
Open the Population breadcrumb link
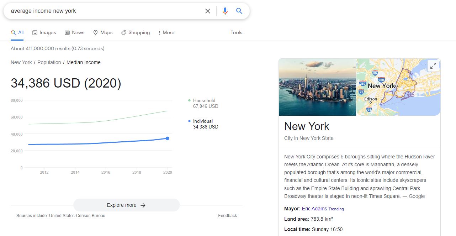[x=49, y=62]
